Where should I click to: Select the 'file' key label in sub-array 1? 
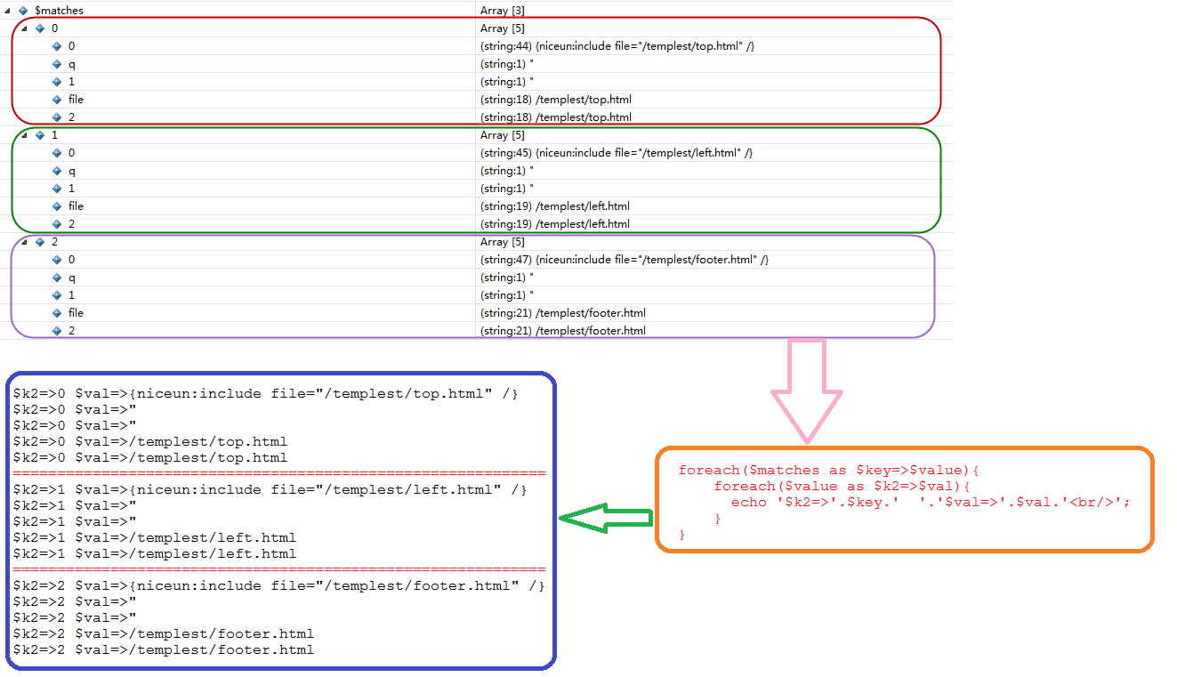[x=76, y=206]
